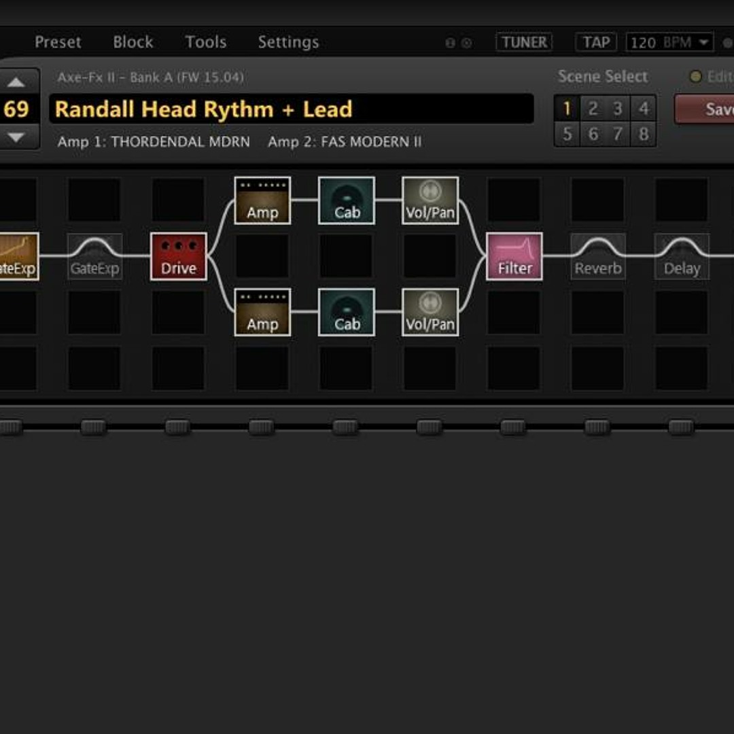Click the preset number 69

(x=16, y=109)
